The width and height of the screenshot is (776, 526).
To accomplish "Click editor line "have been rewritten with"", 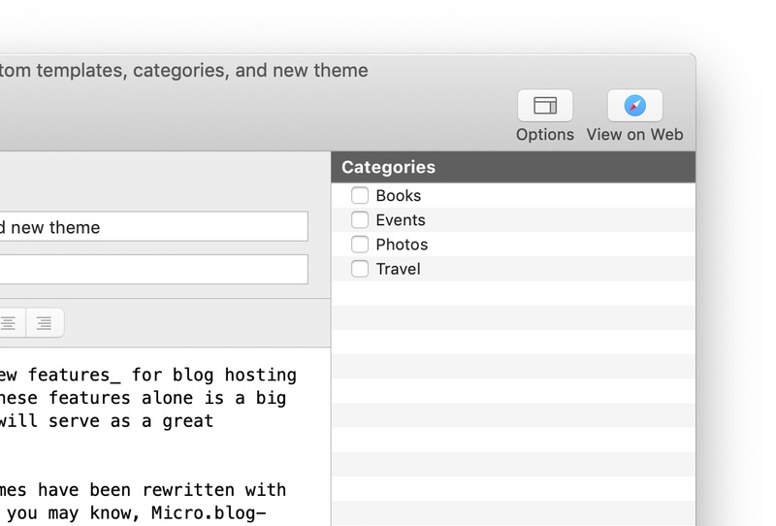I will (x=162, y=490).
